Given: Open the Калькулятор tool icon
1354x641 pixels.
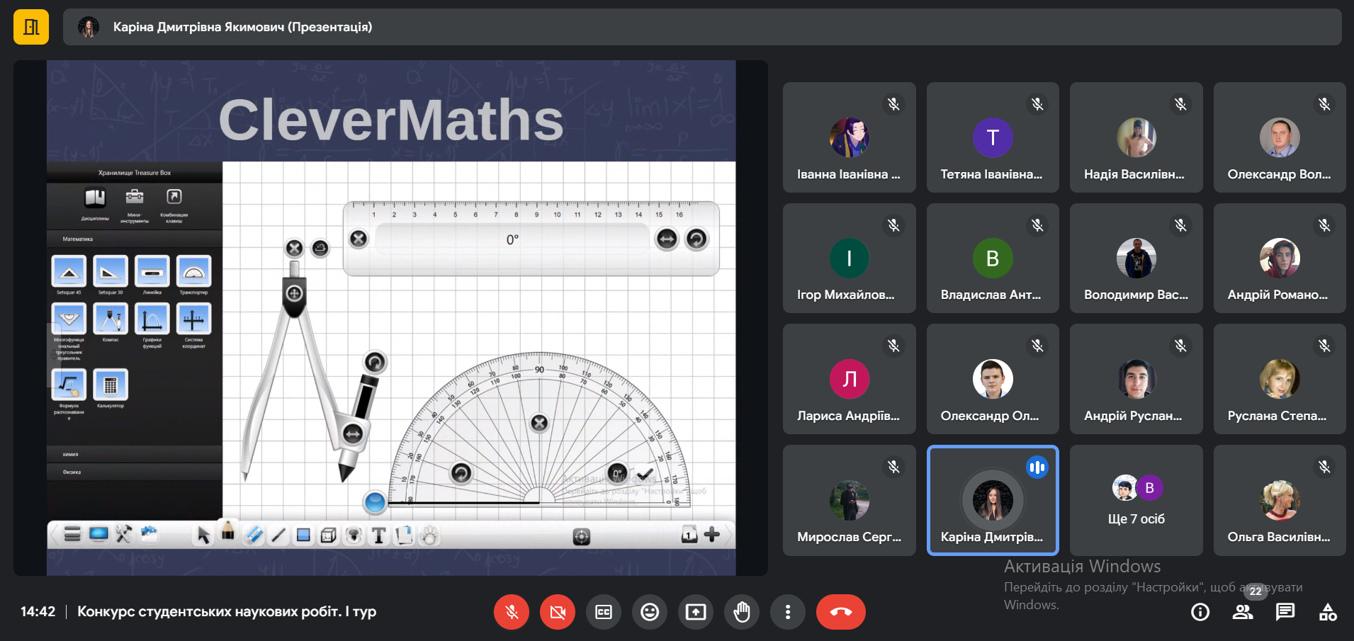Looking at the screenshot, I should click(x=111, y=385).
